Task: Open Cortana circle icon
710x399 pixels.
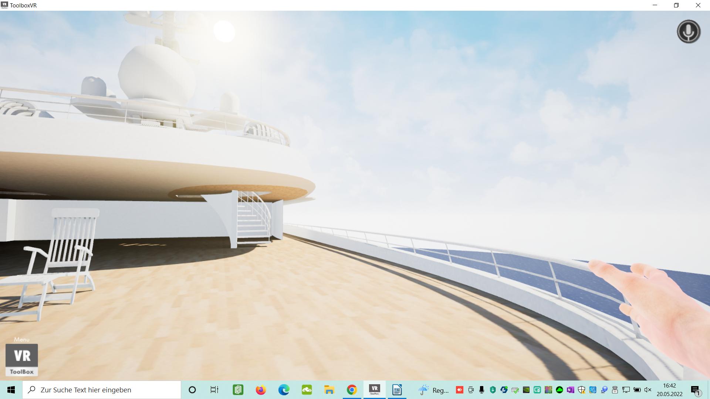Action: coord(192,390)
